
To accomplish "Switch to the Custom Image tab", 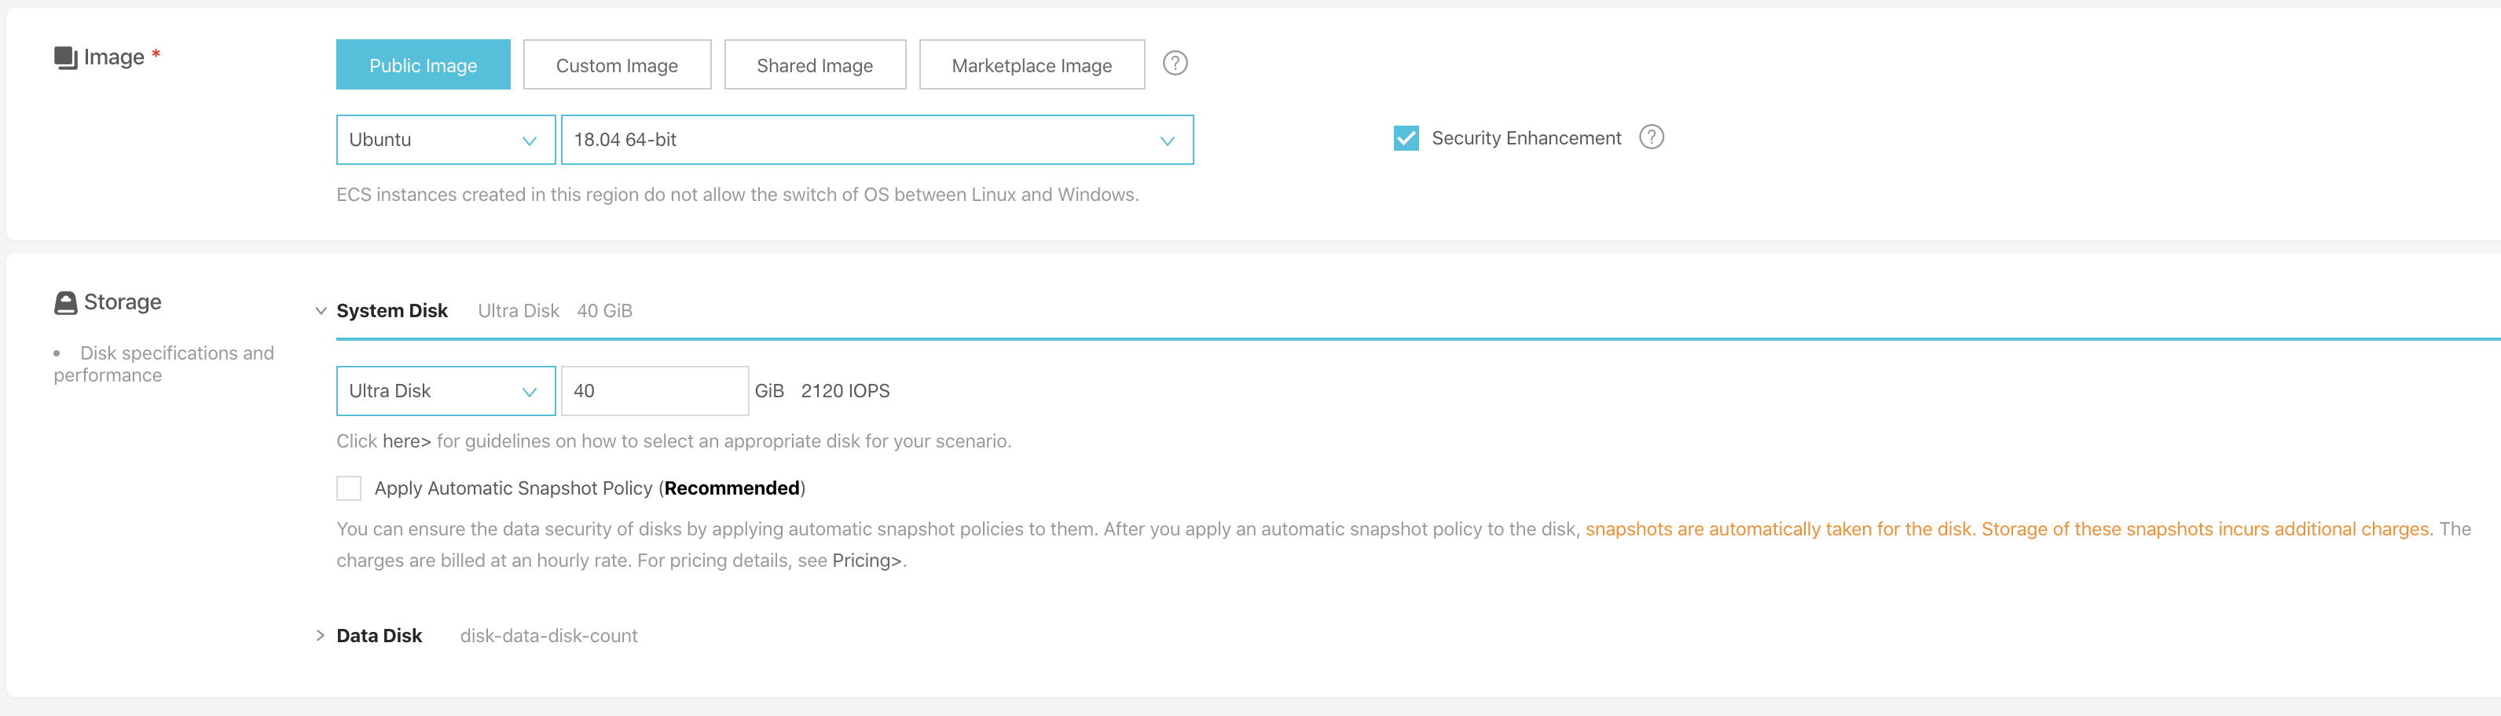I will coord(617,65).
